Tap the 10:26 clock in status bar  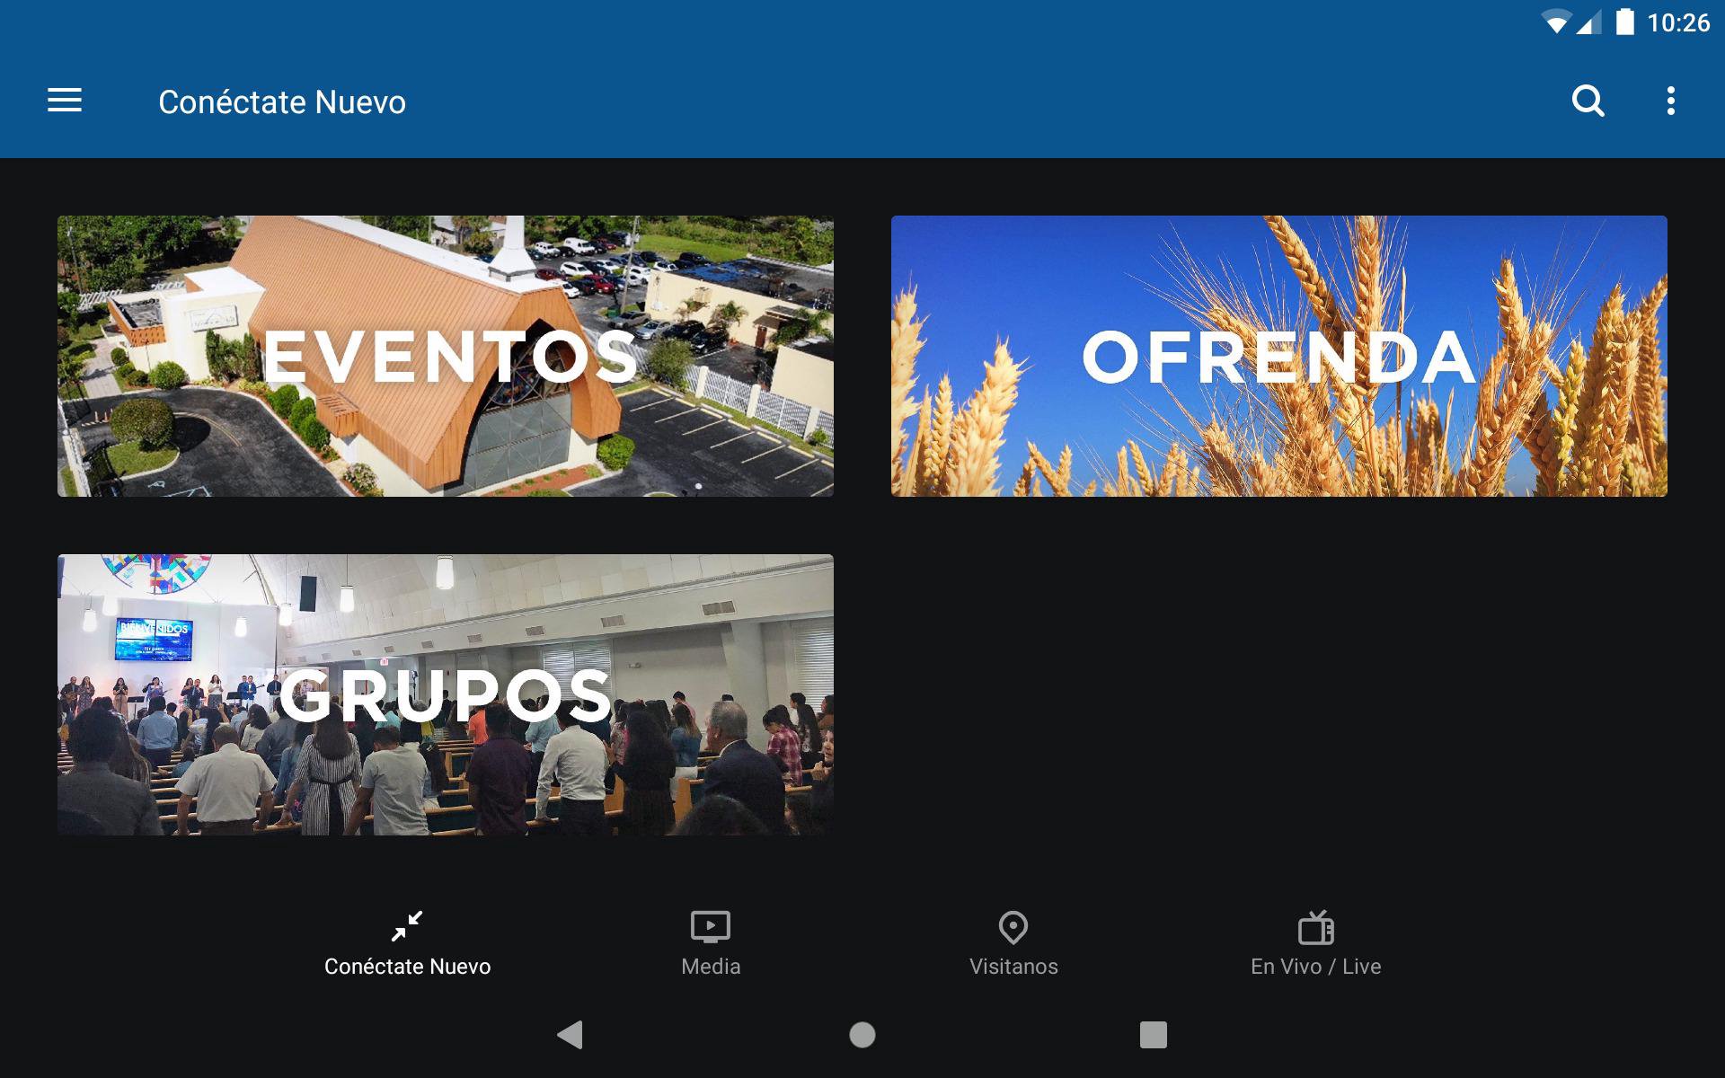[x=1677, y=22]
